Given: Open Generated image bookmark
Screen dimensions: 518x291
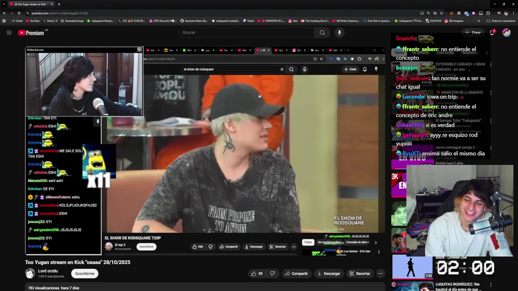Looking at the screenshot, I should [x=72, y=21].
